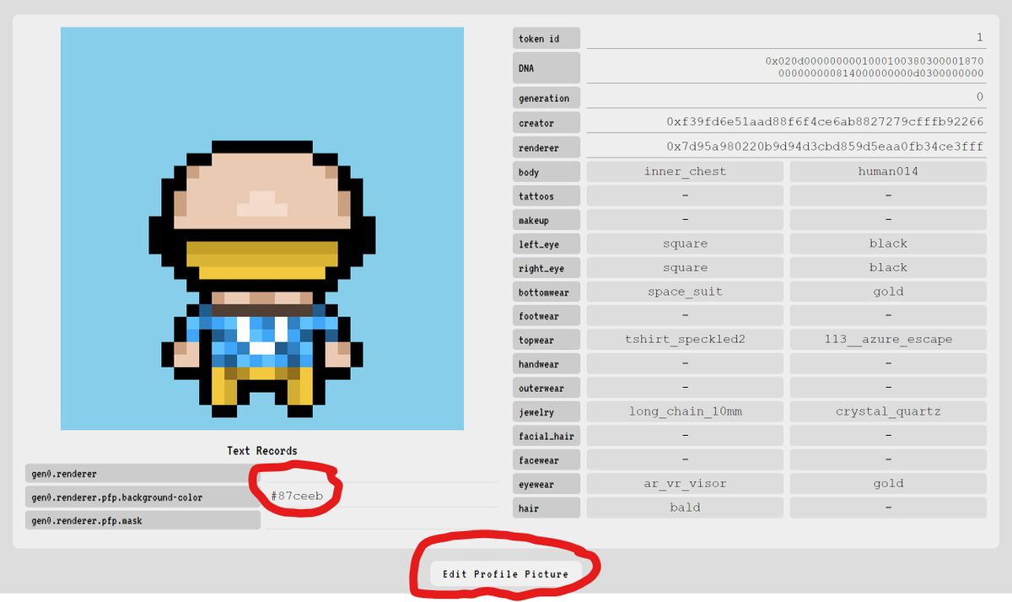This screenshot has width=1012, height=602.
Task: Click the 113__azure_escape topwear value
Action: pyautogui.click(x=888, y=340)
